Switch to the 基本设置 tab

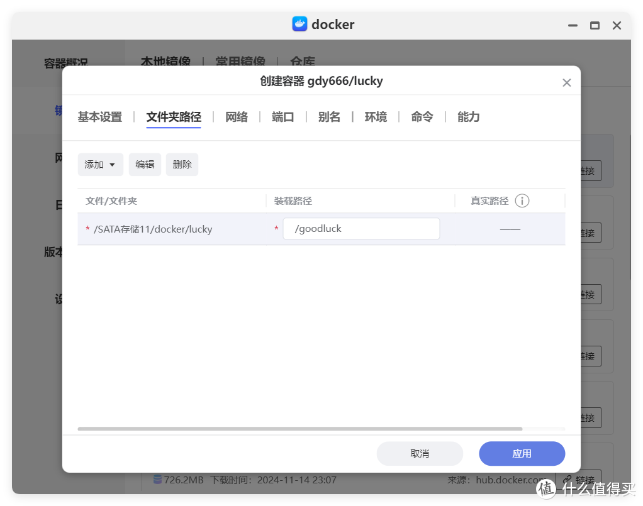click(x=99, y=117)
